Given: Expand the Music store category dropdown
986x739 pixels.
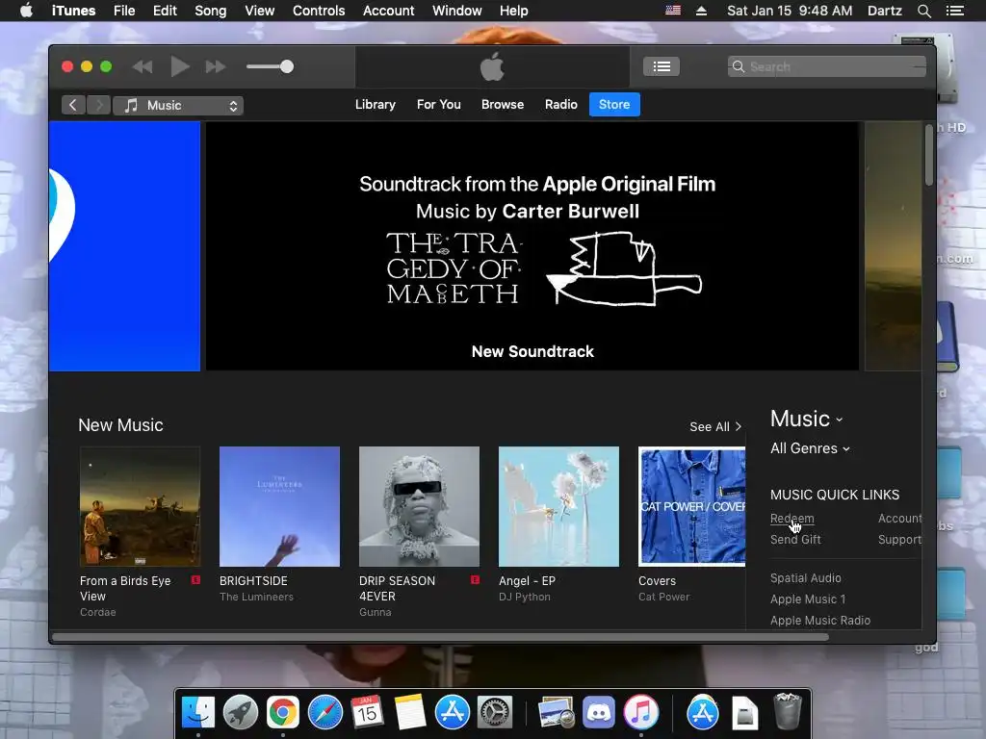Looking at the screenshot, I should [x=806, y=419].
